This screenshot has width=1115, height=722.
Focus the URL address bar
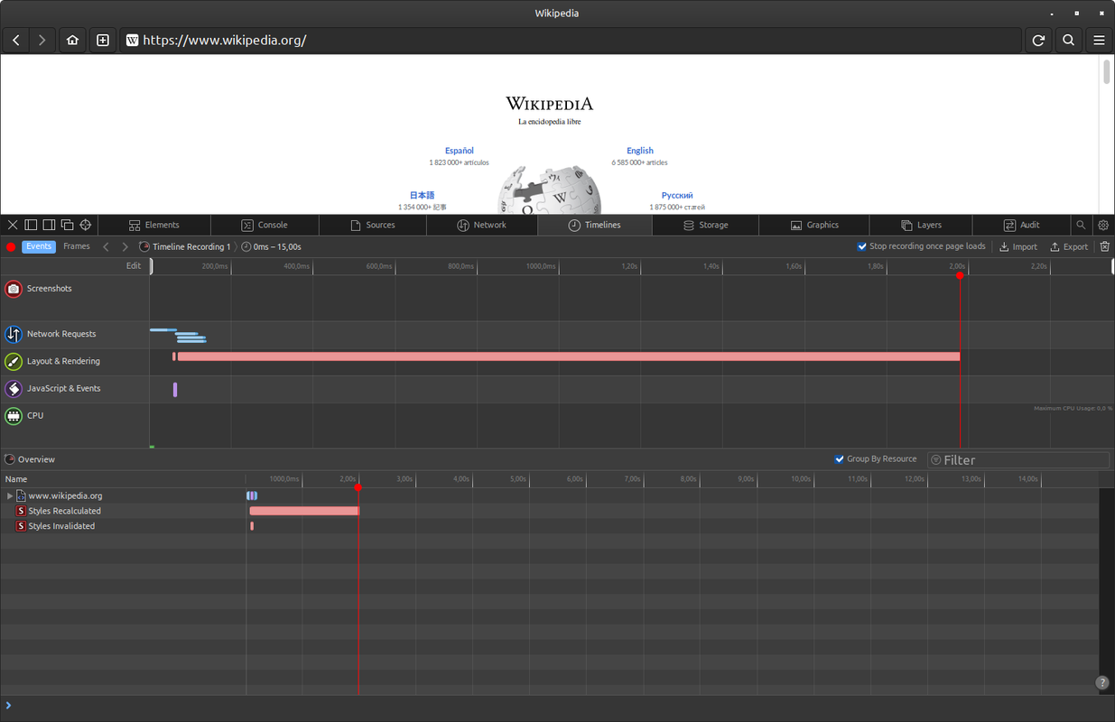click(571, 41)
